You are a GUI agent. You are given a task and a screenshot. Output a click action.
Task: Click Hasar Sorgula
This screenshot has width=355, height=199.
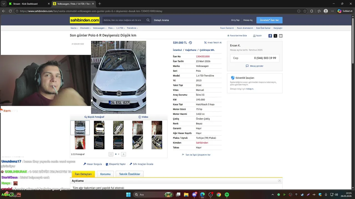coord(93,164)
